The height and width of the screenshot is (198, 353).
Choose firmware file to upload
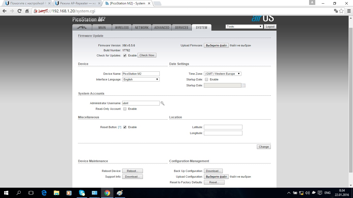point(216,45)
